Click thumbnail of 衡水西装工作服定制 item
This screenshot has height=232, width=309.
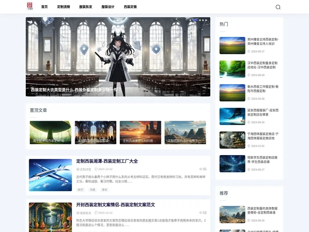point(232,93)
